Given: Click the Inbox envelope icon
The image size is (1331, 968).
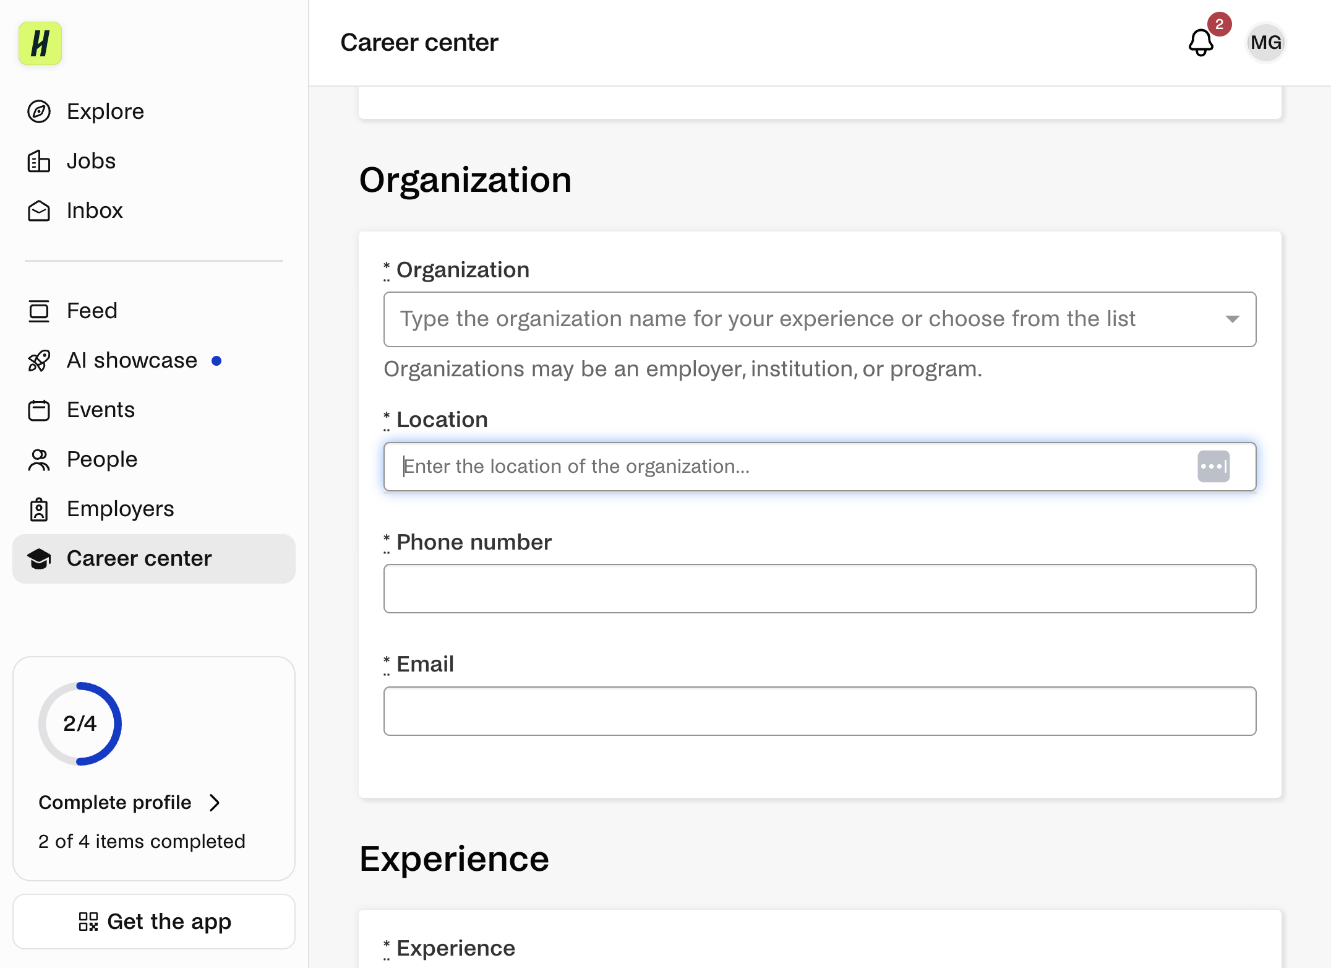Looking at the screenshot, I should pyautogui.click(x=39, y=210).
